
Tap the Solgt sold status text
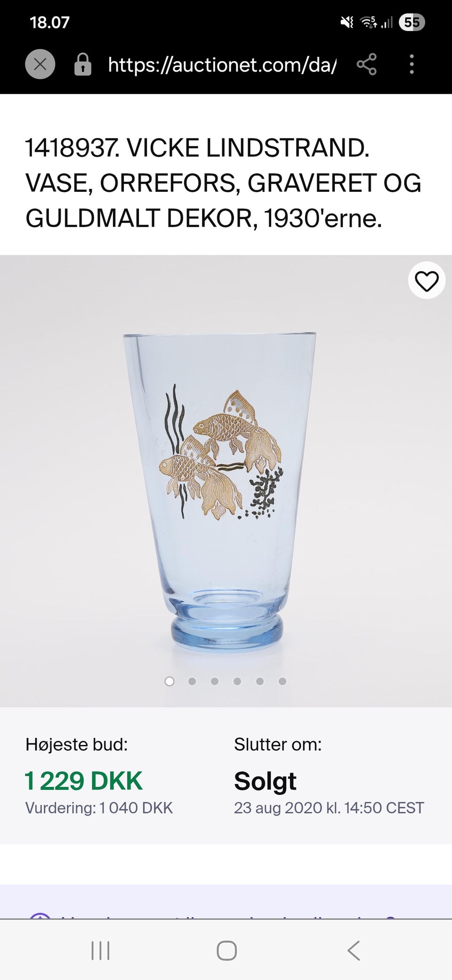[x=265, y=782]
